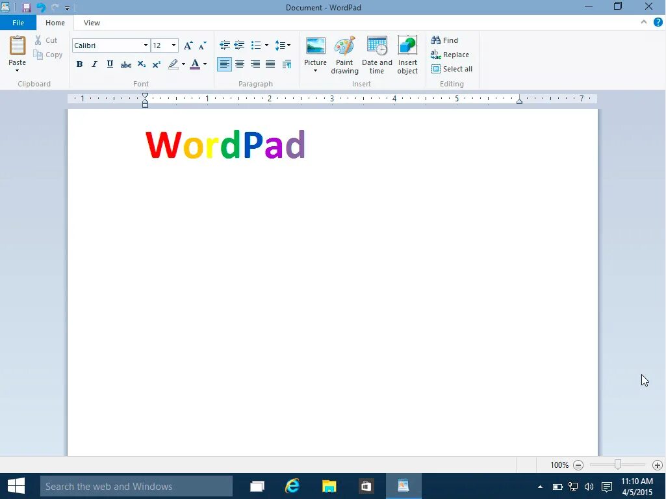Viewport: 666px width, 499px height.
Task: Click Select all
Action: tap(452, 69)
